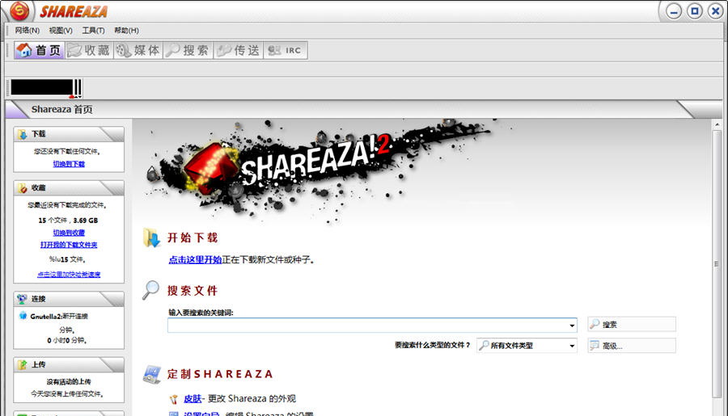Click the 收藏 panel header

[69, 188]
